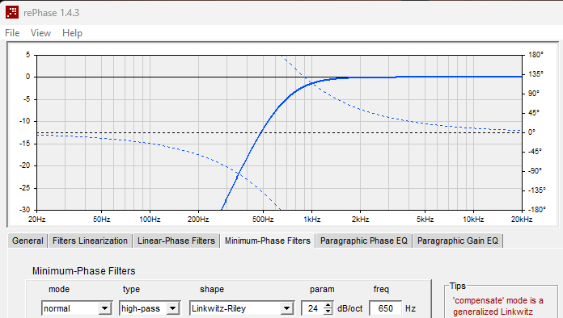Switch to the General tab
Viewport: 563px width, 318px height.
(x=28, y=241)
